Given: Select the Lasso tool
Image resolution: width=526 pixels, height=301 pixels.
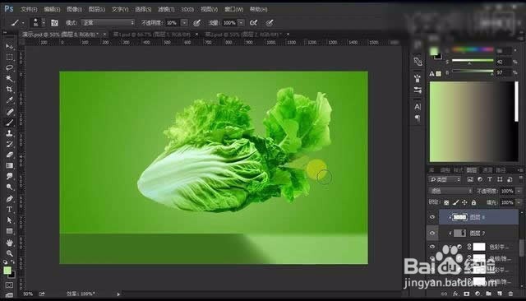Looking at the screenshot, I should click(x=9, y=67).
